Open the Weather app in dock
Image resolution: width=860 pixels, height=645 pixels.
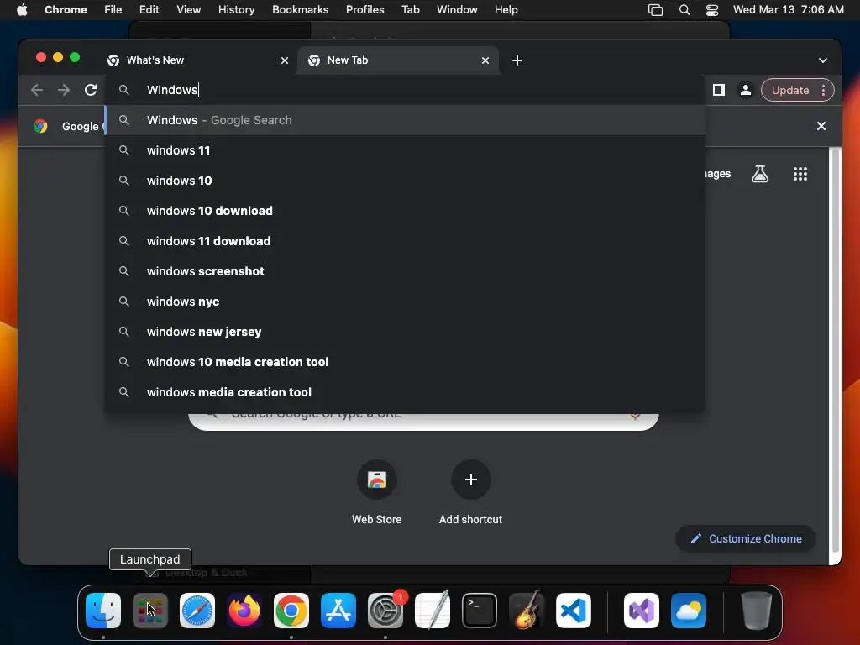689,611
